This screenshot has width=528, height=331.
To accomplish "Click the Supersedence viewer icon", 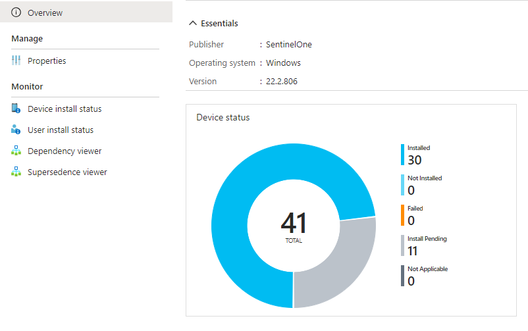I will (x=16, y=172).
